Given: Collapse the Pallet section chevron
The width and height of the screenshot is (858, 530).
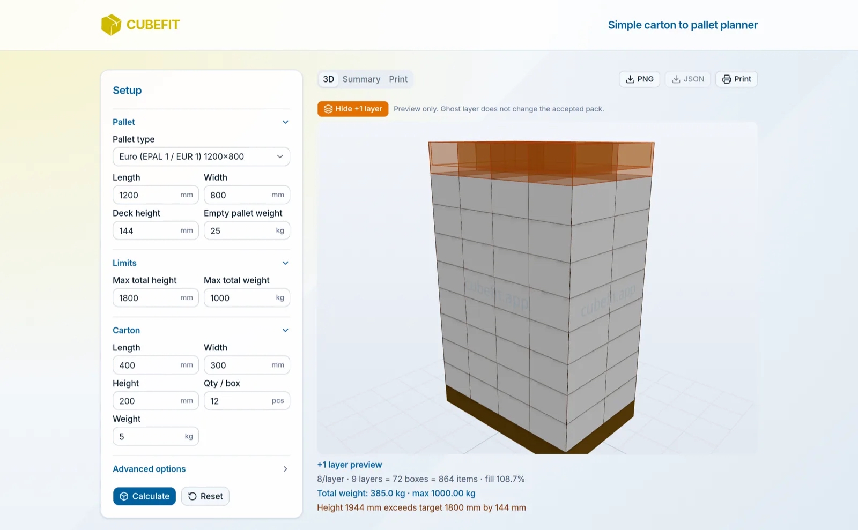Looking at the screenshot, I should coord(285,122).
